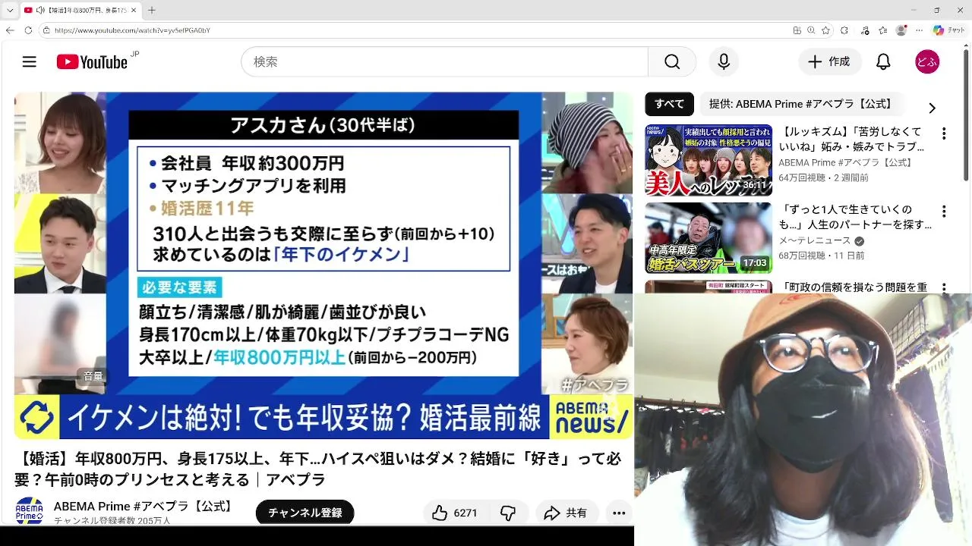Open the YouTube guide hamburger menu
This screenshot has width=972, height=546.
tap(30, 62)
